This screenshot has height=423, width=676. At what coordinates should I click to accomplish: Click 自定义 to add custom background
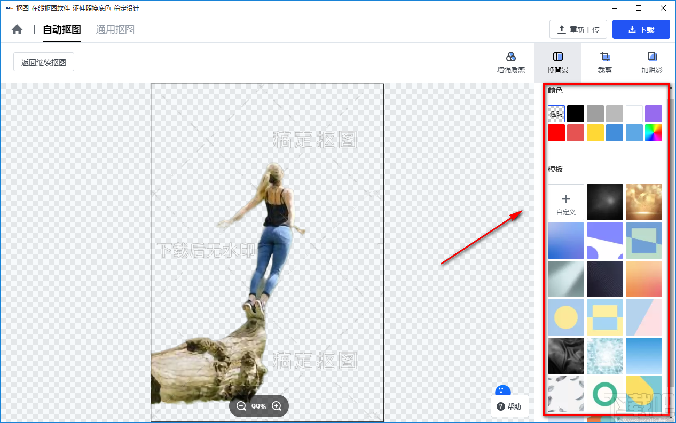(x=566, y=202)
